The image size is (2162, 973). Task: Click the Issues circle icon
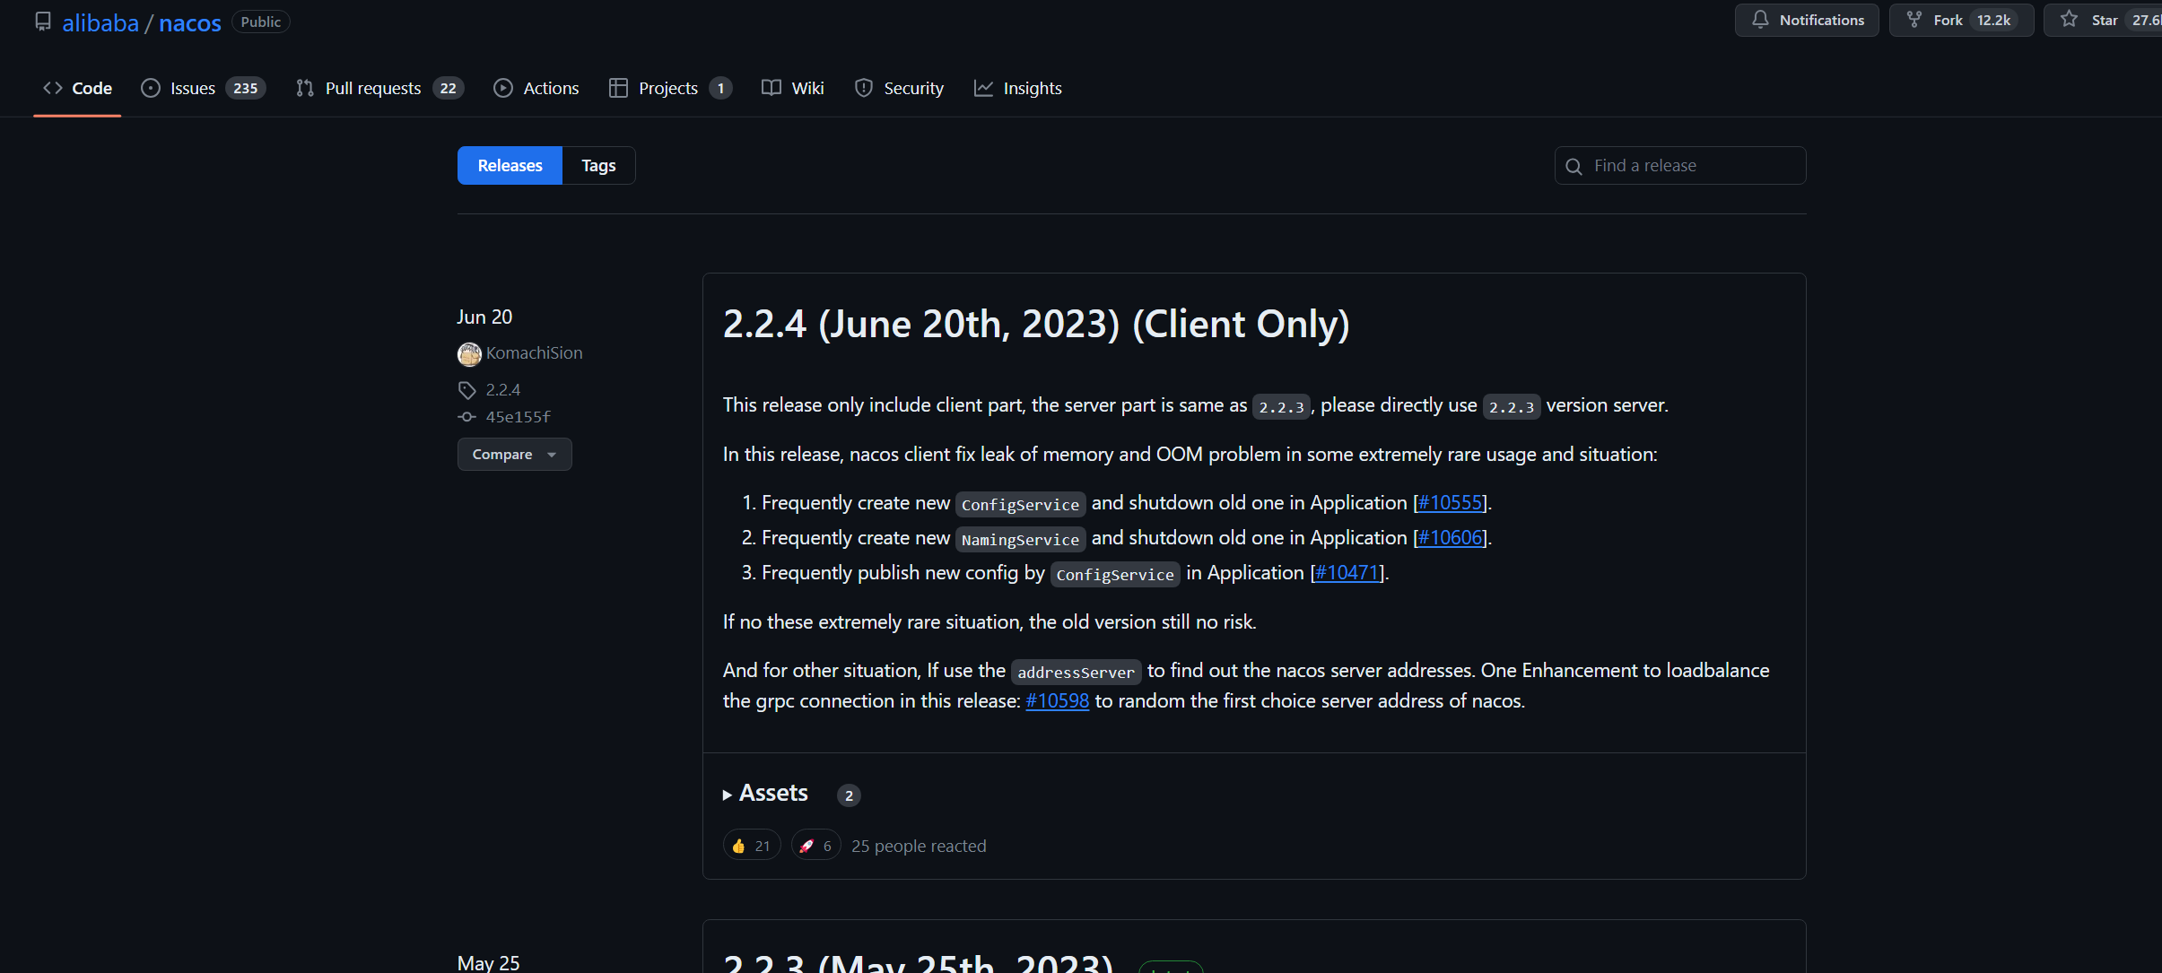click(x=151, y=88)
